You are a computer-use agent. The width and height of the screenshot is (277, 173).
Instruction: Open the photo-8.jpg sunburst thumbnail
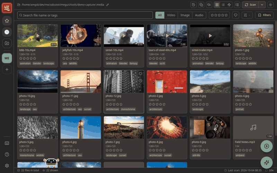(x=167, y=127)
